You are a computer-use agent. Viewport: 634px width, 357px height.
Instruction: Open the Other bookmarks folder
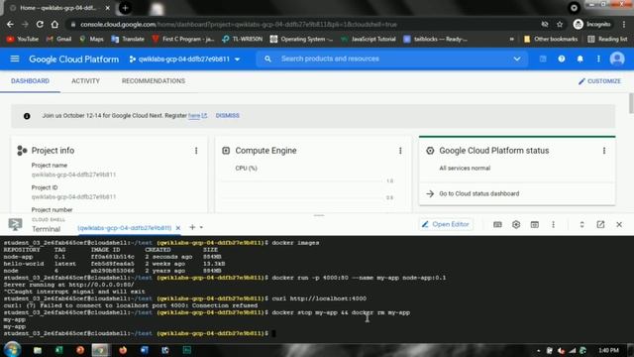coord(551,40)
